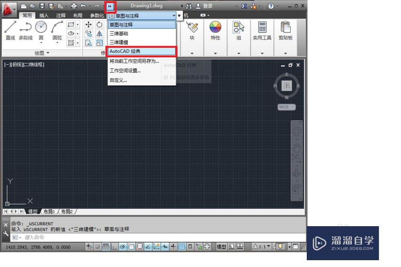401x267 pixels.
Task: Click the 登录 sign-in button
Action: pos(205,6)
